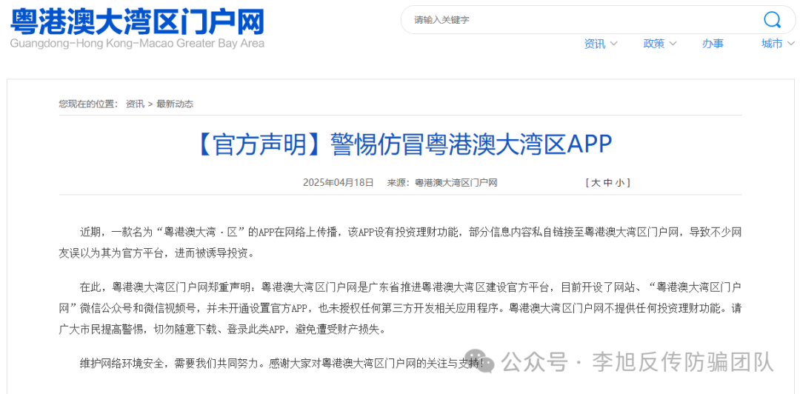Go to 最新动态 in the breadcrumb

[x=175, y=104]
